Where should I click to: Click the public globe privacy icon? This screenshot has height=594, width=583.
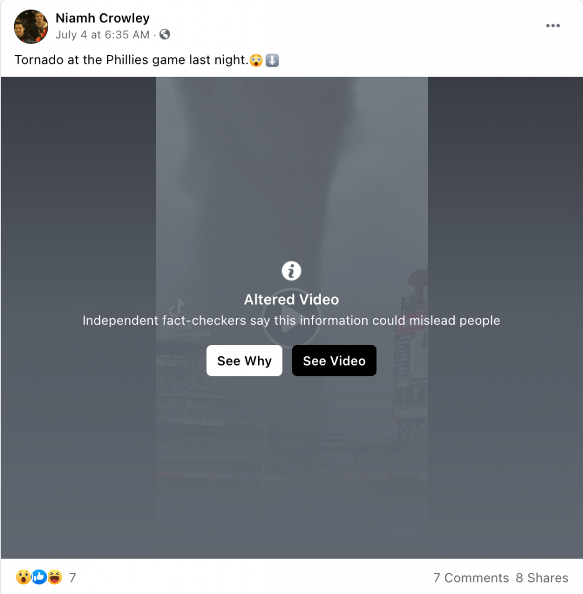click(x=164, y=34)
